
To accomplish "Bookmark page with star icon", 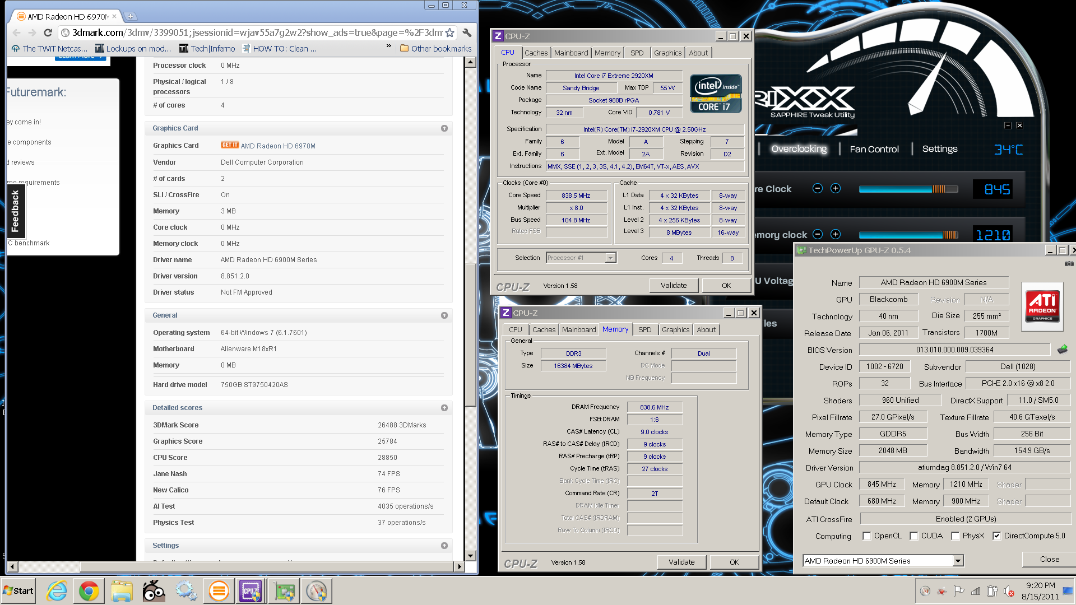I will pyautogui.click(x=451, y=32).
